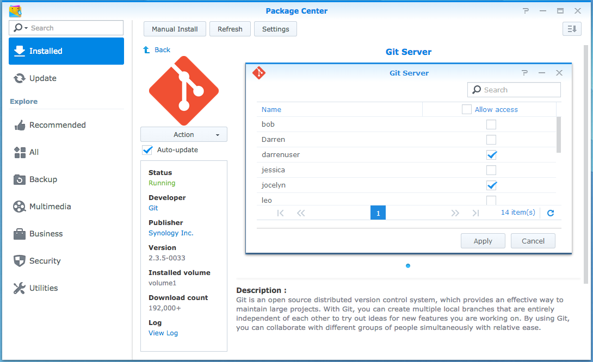Select the Installed category
The width and height of the screenshot is (593, 362).
click(66, 51)
